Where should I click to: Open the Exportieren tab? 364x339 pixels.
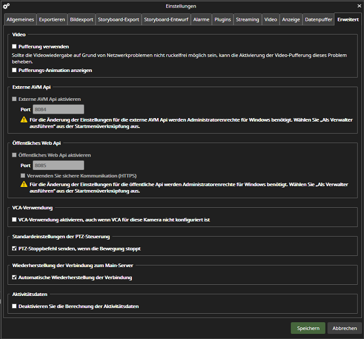52,19
